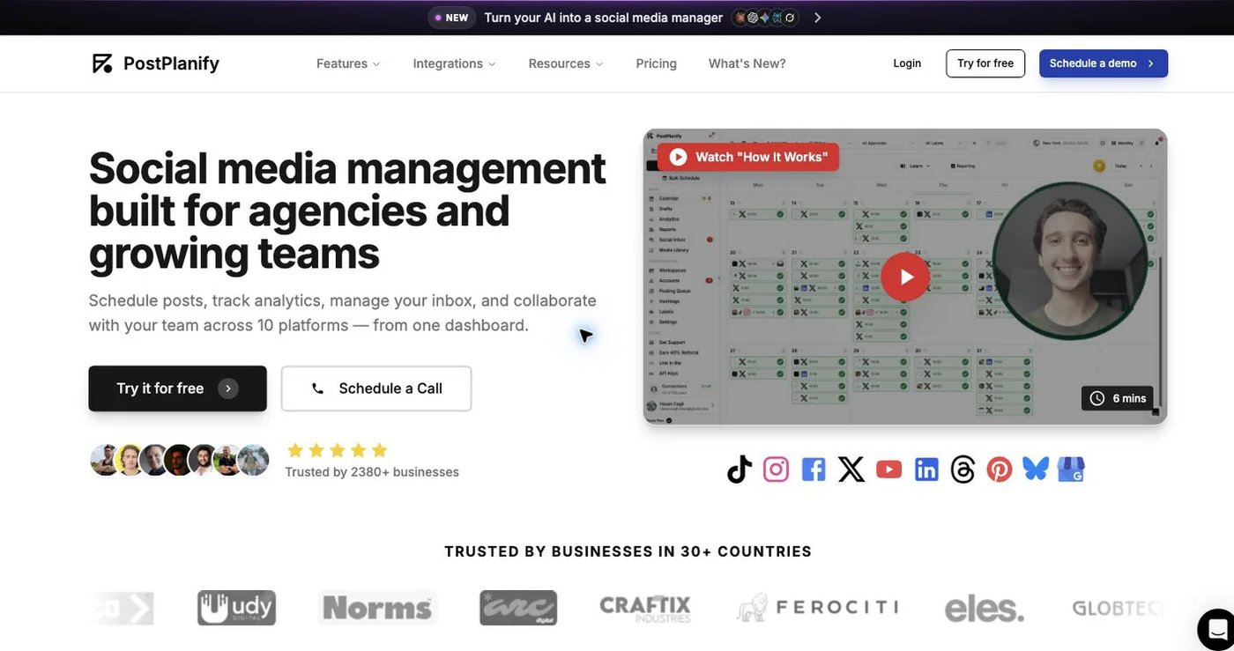Screen dimensions: 1234x651
Task: Click the five-star rating
Action: 337,450
